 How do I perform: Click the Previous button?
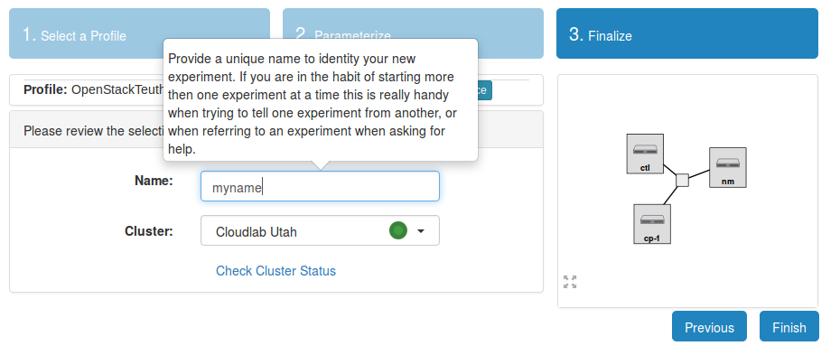pos(709,326)
